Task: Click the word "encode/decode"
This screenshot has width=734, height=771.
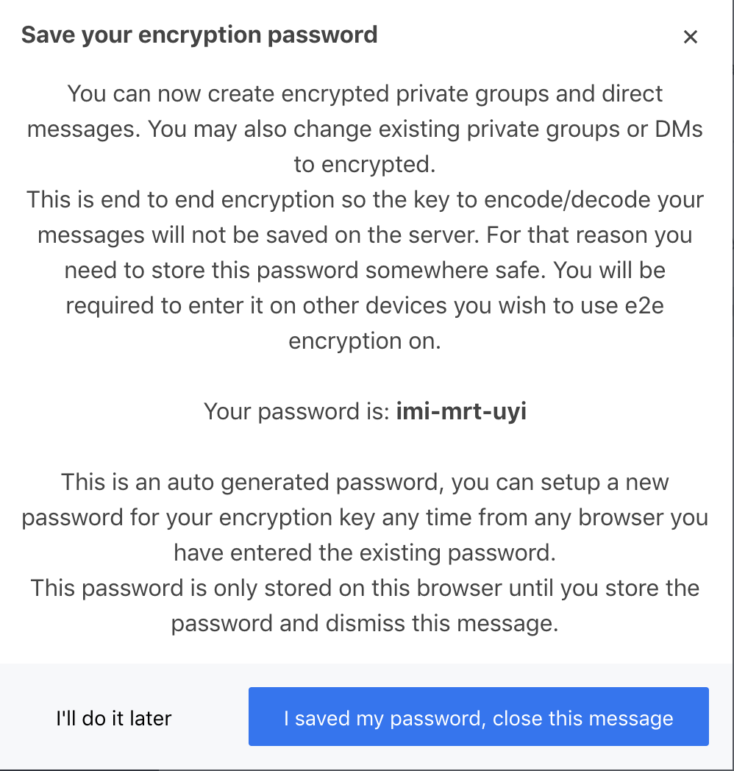Action: click(567, 199)
